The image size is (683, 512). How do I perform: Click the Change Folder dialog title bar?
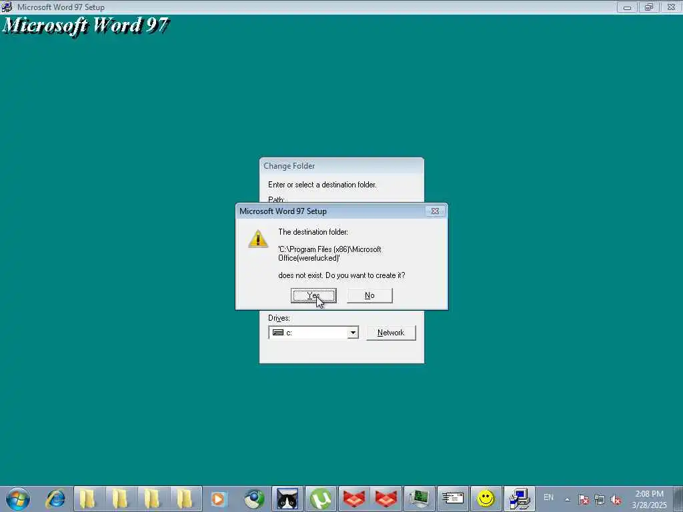pyautogui.click(x=341, y=166)
